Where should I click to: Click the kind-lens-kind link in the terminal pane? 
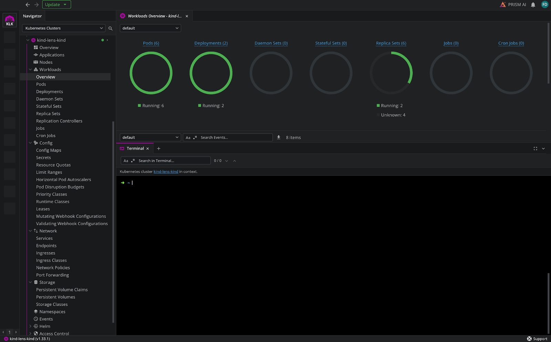tap(166, 171)
